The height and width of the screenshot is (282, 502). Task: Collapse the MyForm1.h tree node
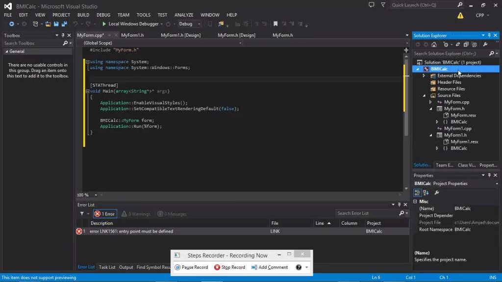tap(431, 135)
